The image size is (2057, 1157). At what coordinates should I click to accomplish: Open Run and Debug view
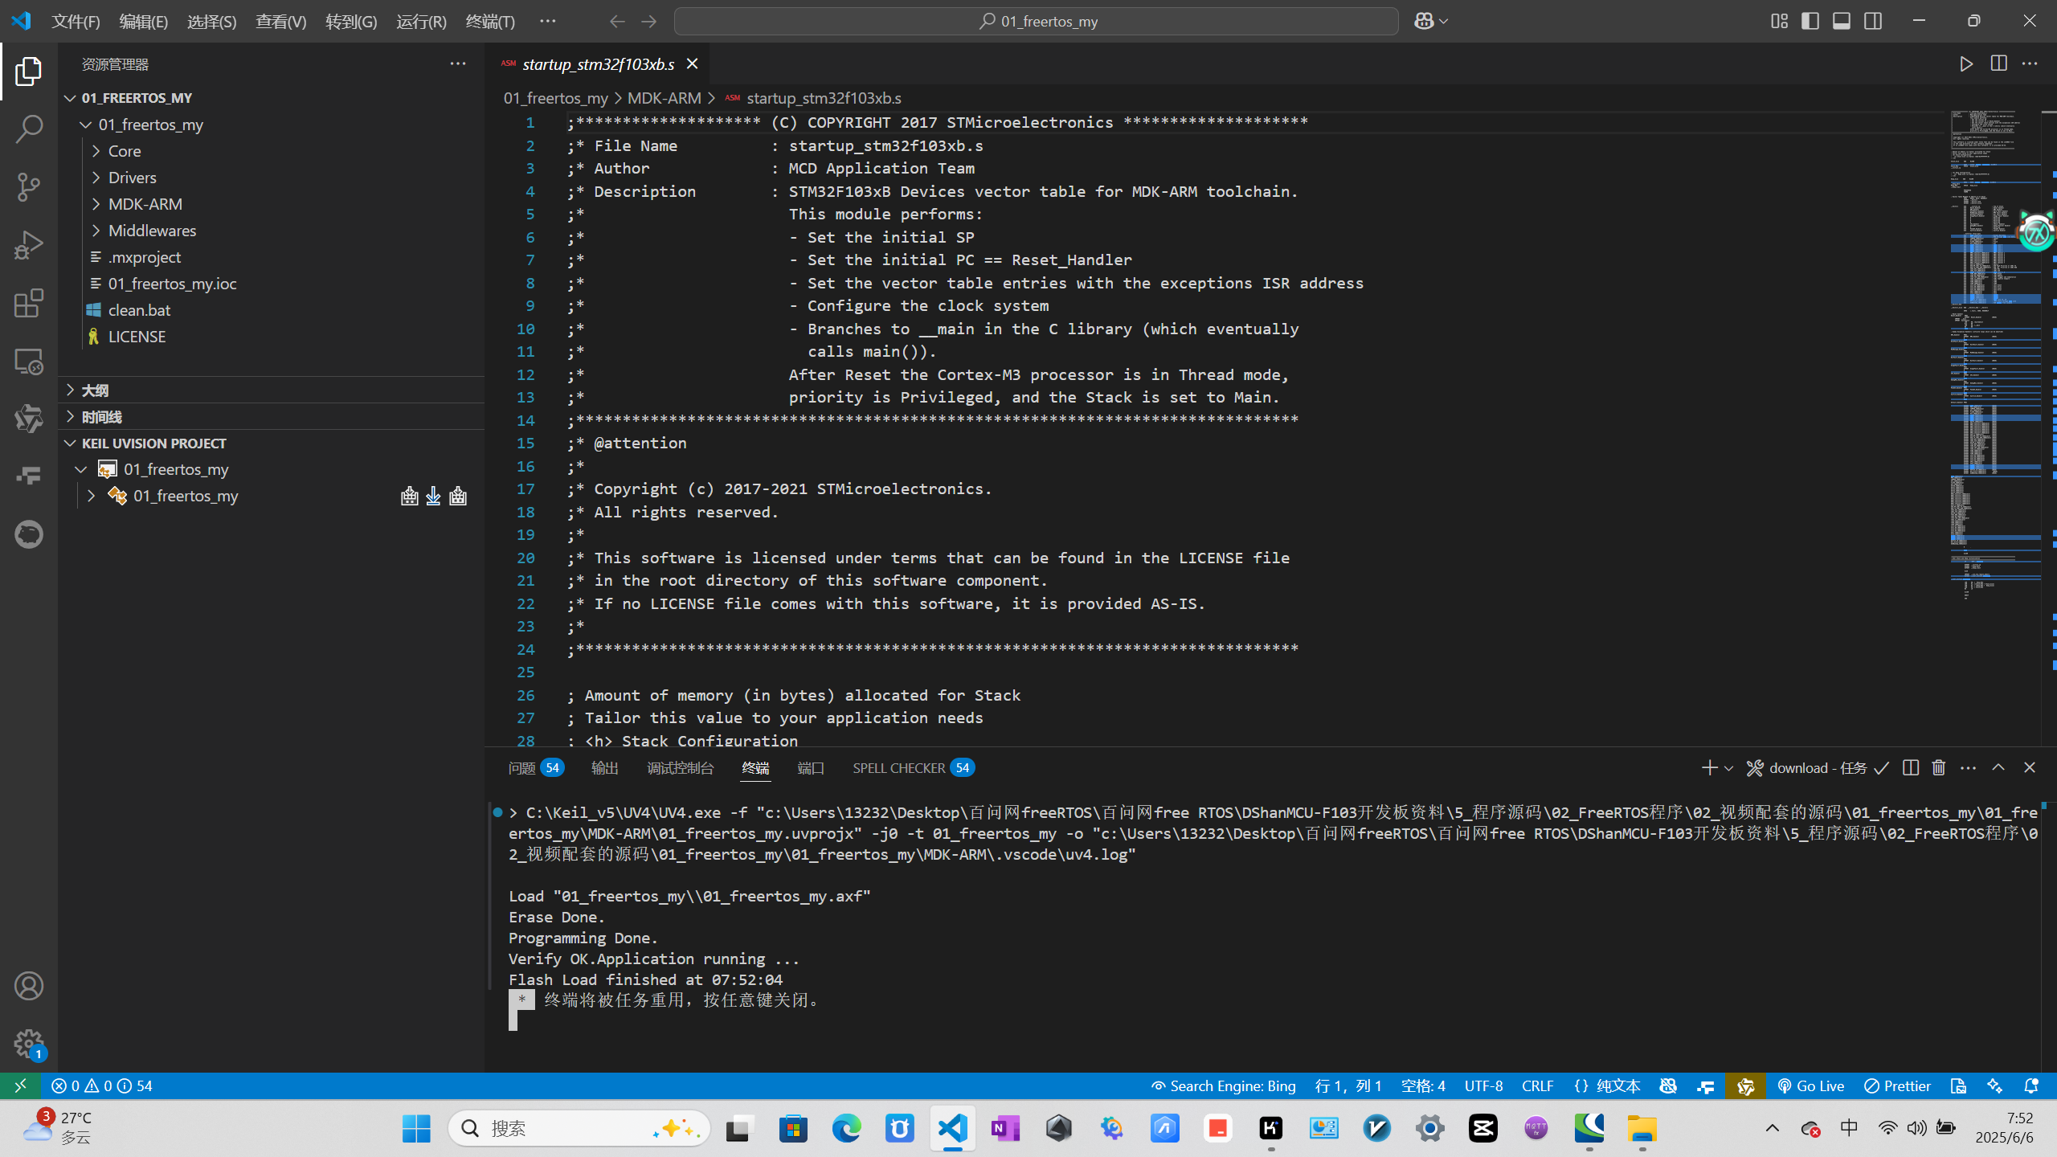(x=29, y=245)
